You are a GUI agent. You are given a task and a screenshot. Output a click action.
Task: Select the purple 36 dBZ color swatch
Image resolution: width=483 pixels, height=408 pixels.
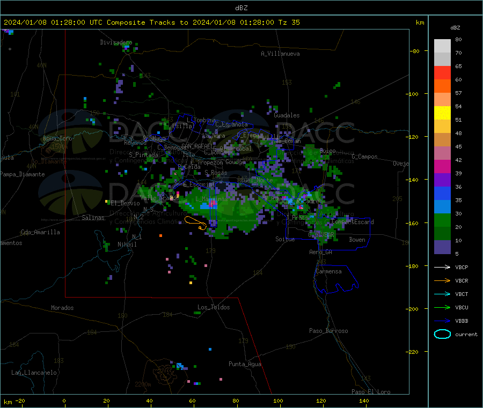click(x=442, y=180)
